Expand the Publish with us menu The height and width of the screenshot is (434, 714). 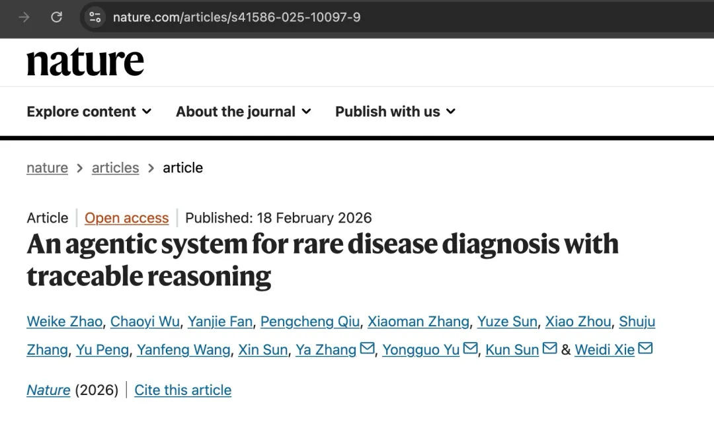tap(395, 112)
